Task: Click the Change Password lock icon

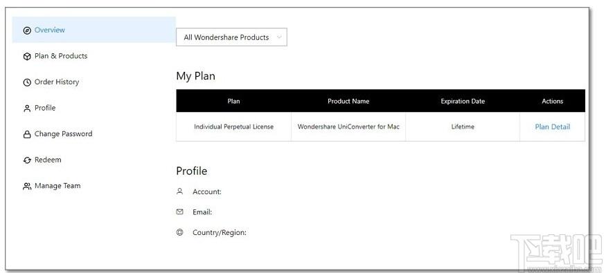Action: pos(27,135)
